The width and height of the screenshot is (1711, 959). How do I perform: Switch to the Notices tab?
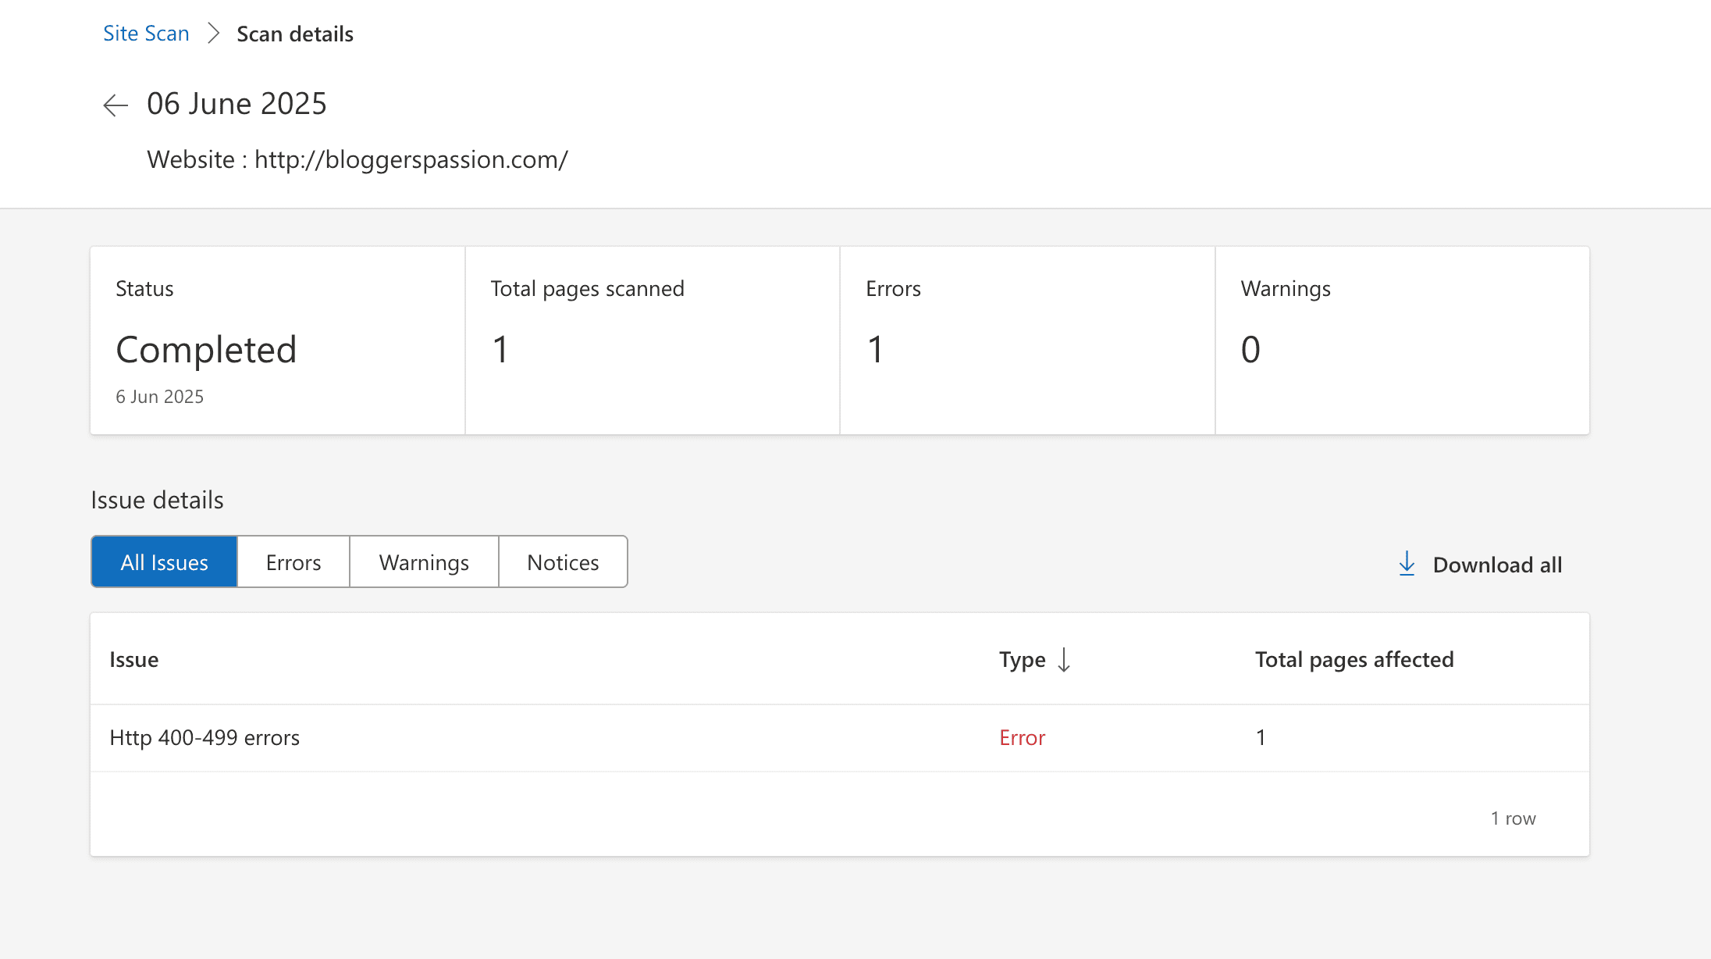click(563, 562)
